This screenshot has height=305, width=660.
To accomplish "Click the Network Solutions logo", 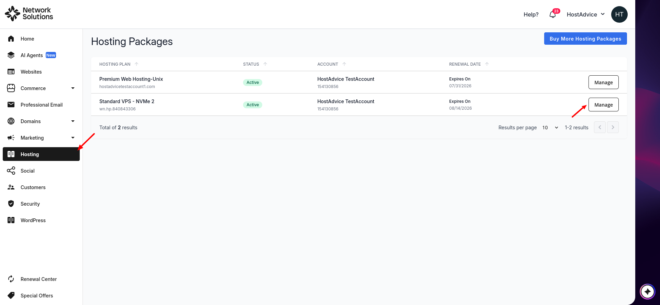I will pyautogui.click(x=29, y=13).
